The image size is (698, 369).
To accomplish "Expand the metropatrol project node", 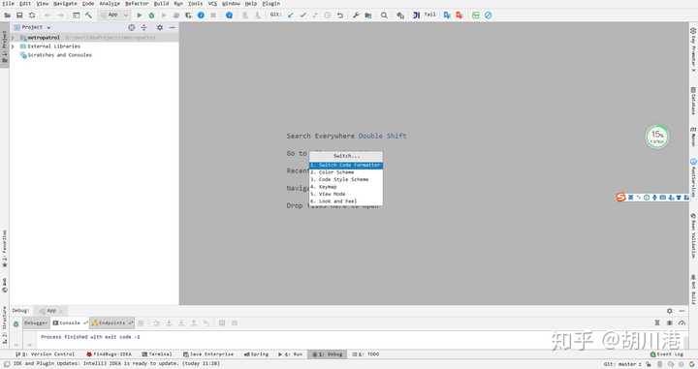I will [x=13, y=38].
